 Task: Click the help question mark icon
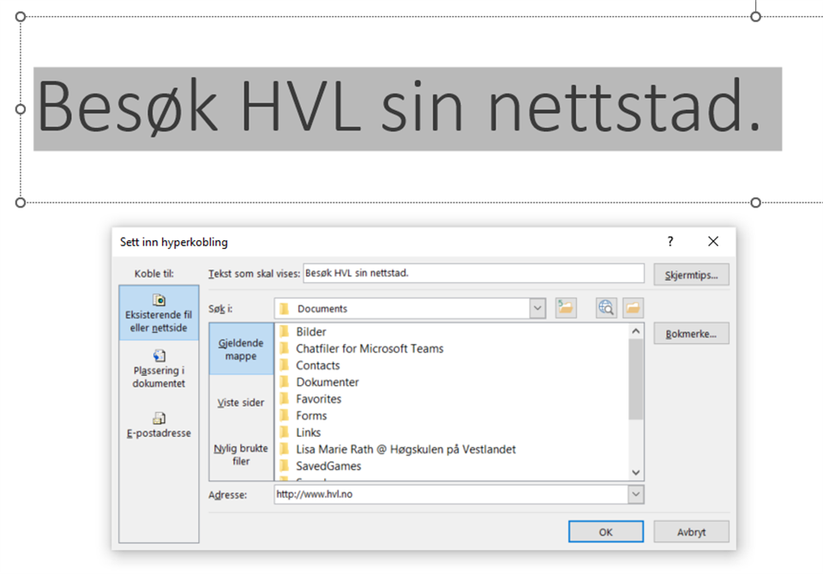click(x=670, y=242)
